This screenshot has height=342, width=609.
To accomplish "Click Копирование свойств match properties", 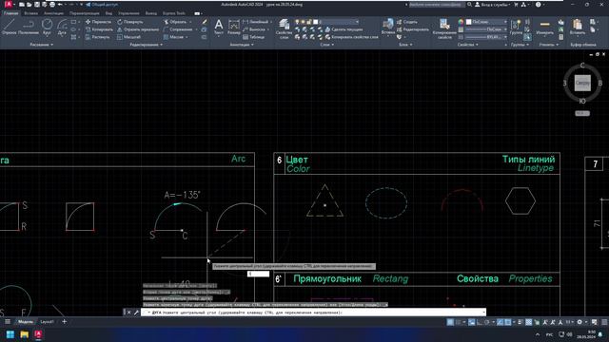I will [444, 28].
